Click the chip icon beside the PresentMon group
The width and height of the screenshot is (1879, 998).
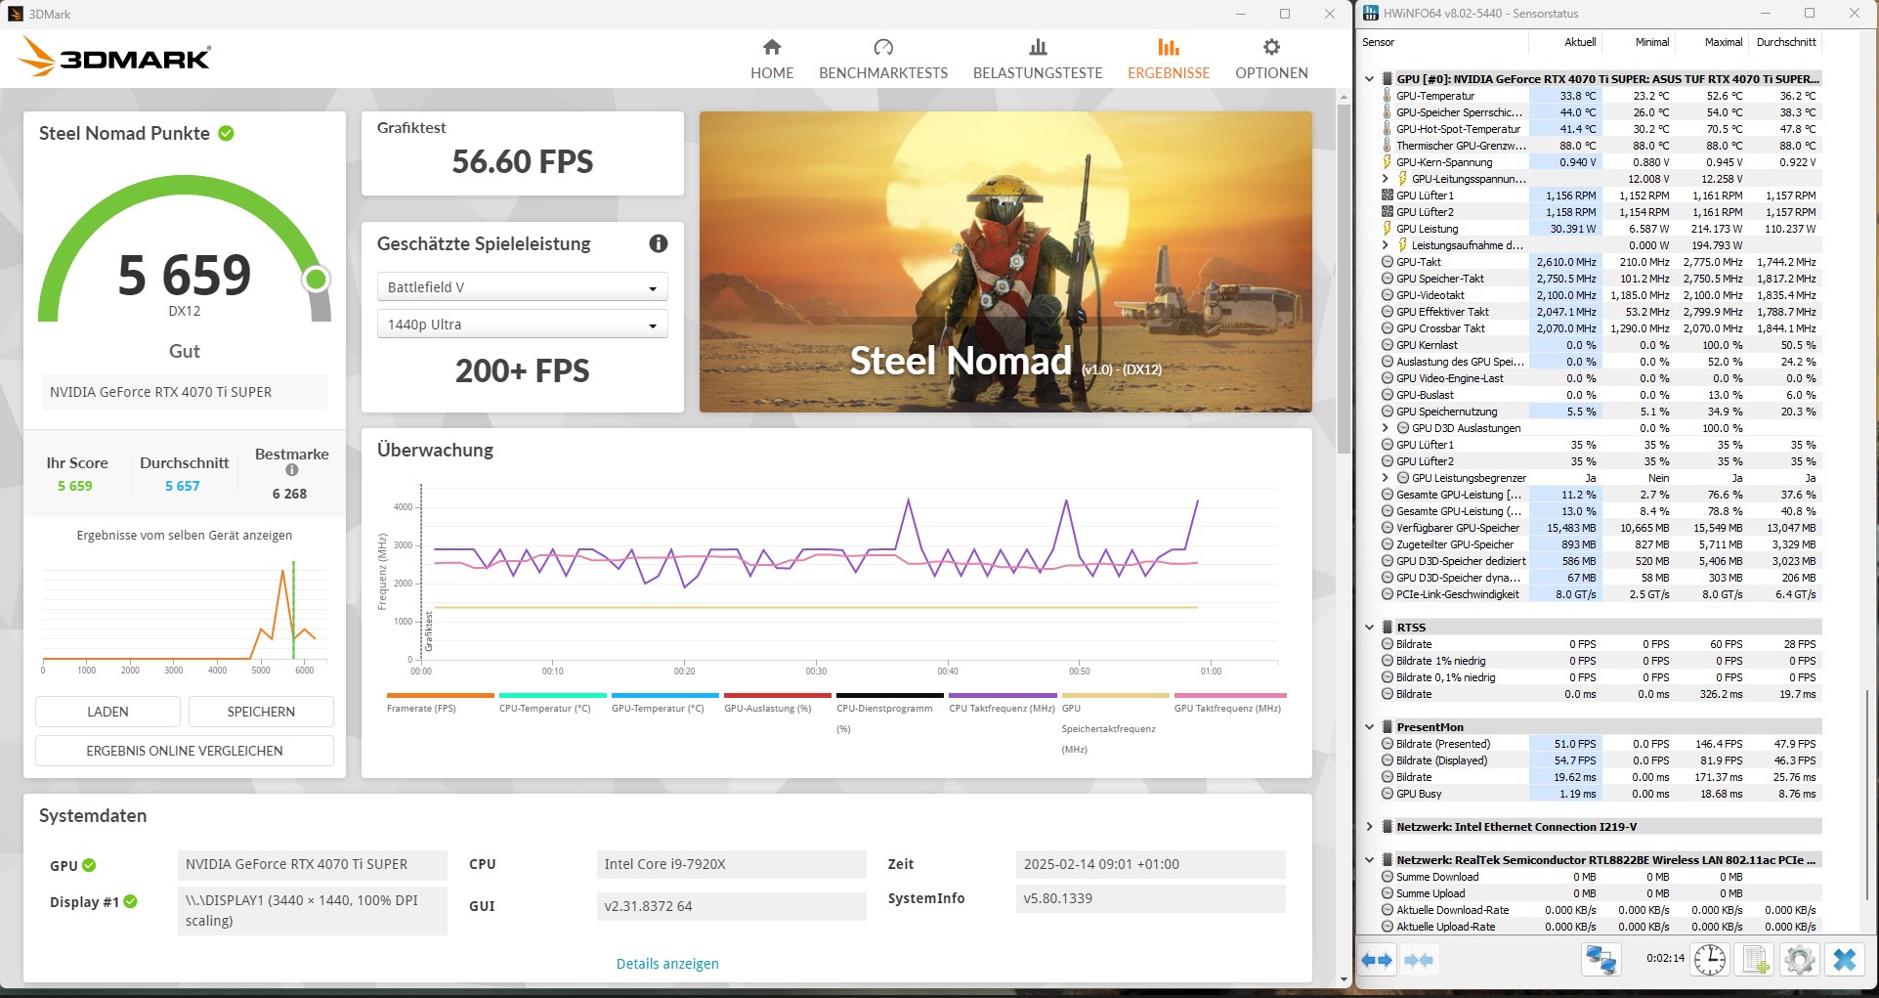1387,727
